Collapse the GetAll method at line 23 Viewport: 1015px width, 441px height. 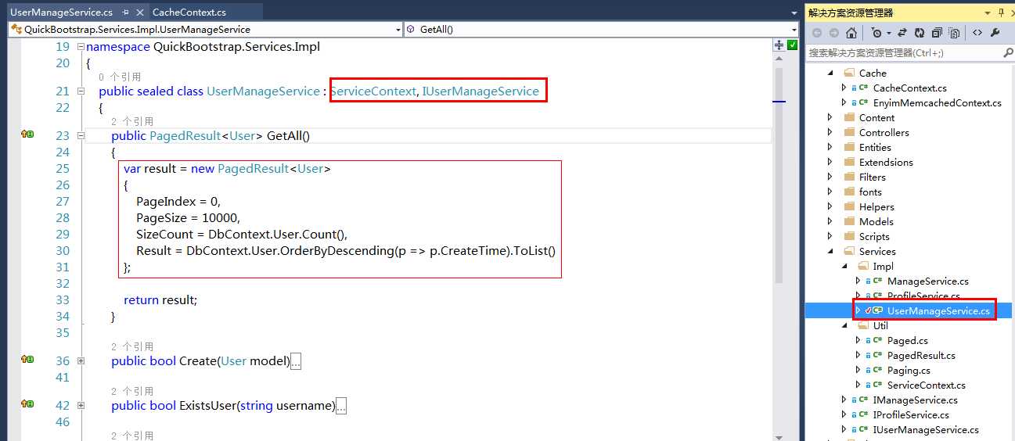(x=81, y=136)
